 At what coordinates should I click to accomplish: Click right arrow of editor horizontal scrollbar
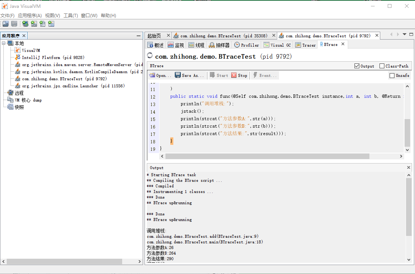[401, 156]
